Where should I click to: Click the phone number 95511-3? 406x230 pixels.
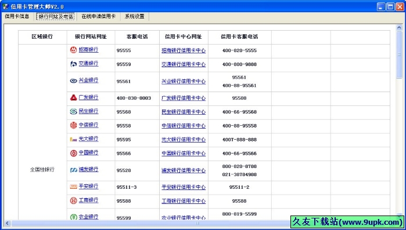point(127,187)
